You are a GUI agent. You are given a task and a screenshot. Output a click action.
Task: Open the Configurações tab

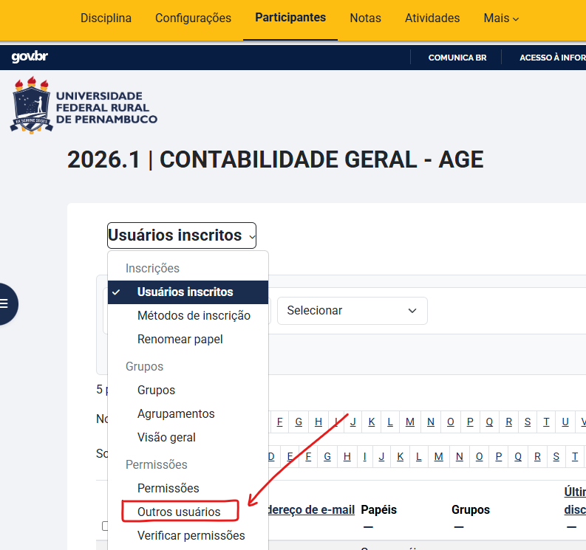(x=193, y=18)
